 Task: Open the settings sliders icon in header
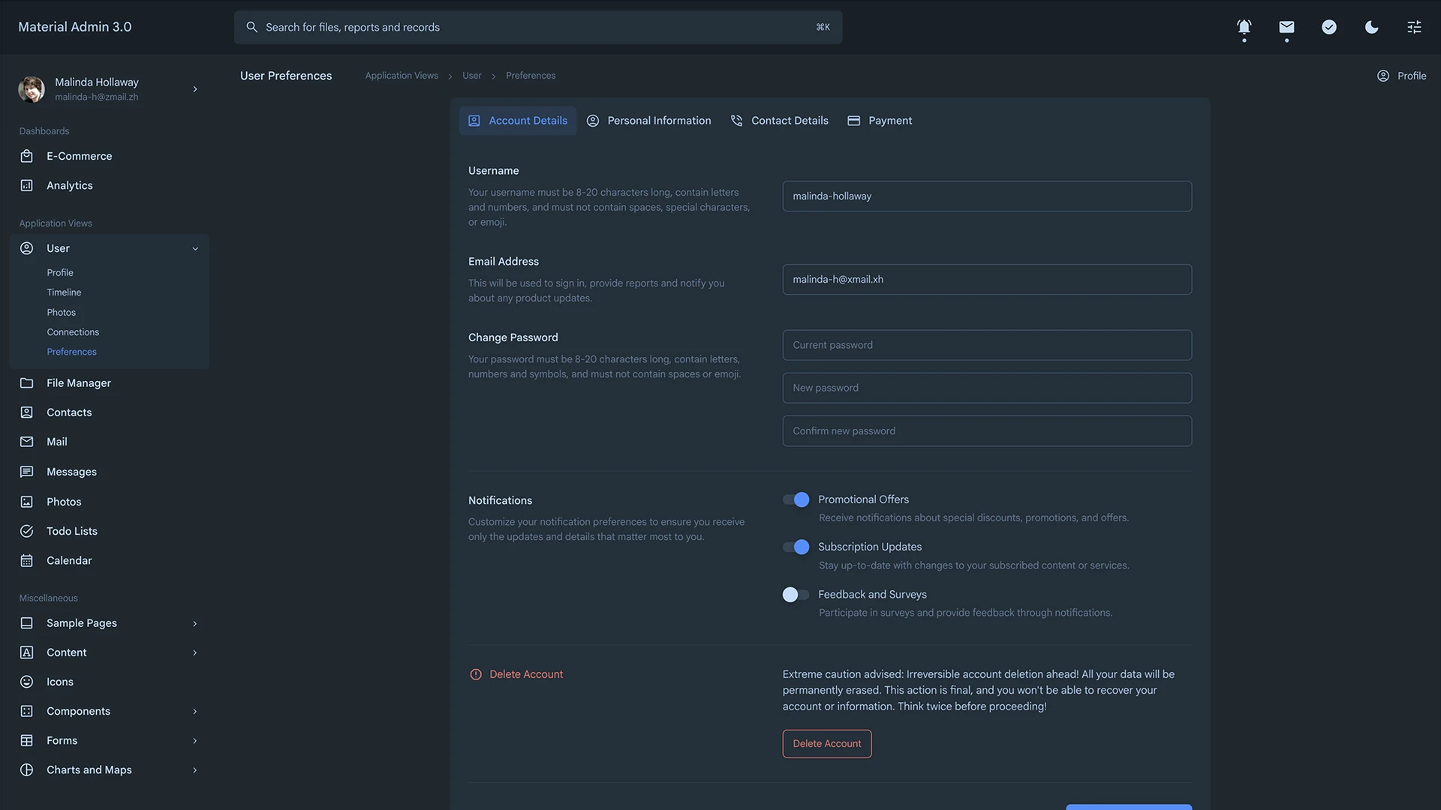pos(1414,27)
